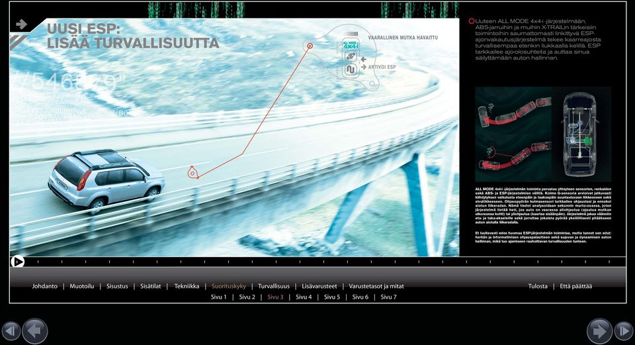This screenshot has height=345, width=635.
Task: Select the current Sivu 3 page link
Action: pyautogui.click(x=275, y=297)
